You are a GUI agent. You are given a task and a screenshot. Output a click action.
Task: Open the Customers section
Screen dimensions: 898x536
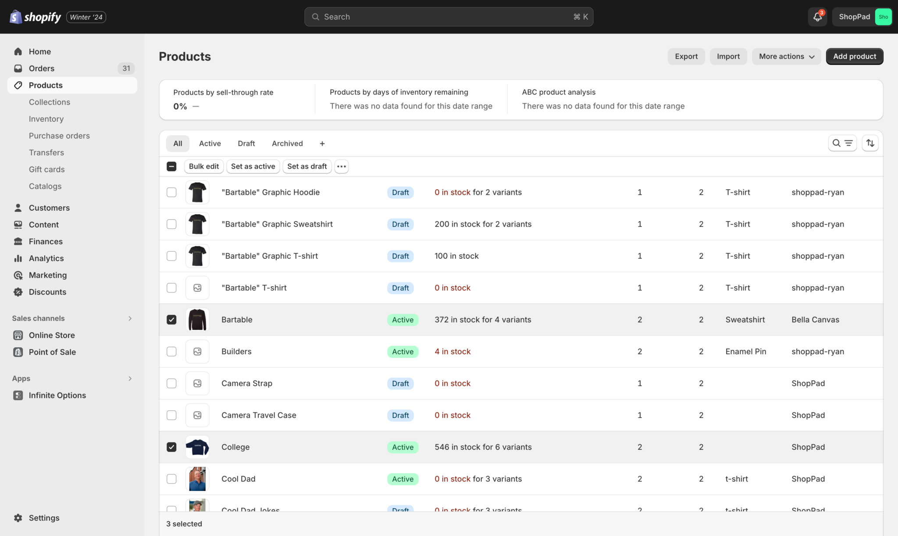coord(49,208)
